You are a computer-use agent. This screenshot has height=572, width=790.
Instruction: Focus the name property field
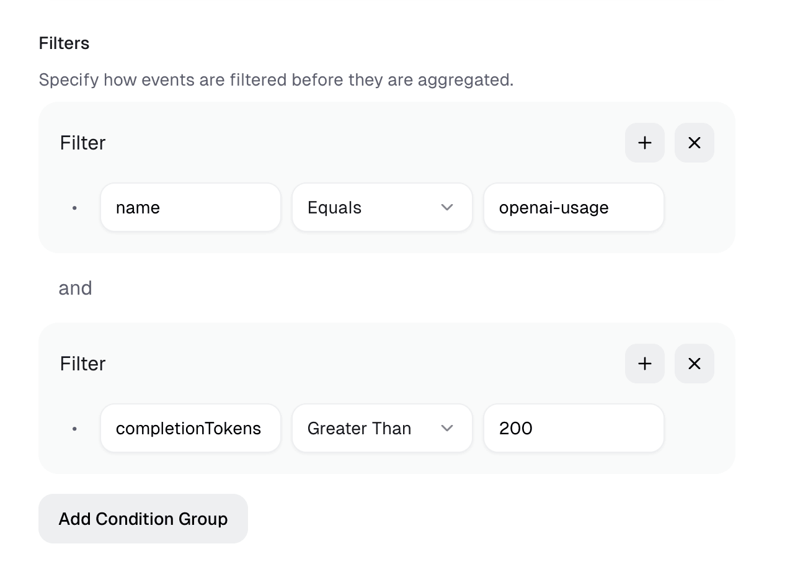(x=190, y=207)
